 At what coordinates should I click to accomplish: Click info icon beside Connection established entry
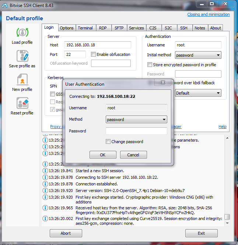[45, 184]
